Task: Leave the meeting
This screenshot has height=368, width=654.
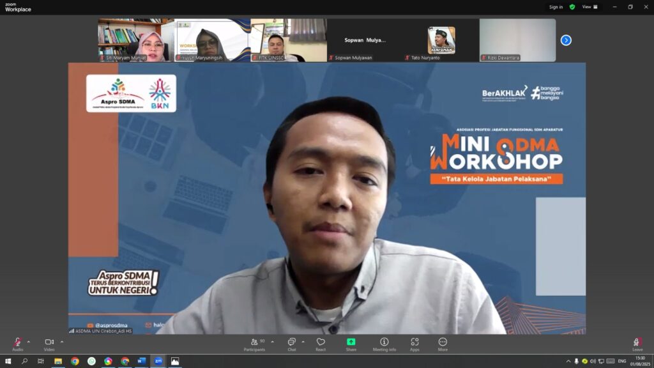Action: [637, 344]
